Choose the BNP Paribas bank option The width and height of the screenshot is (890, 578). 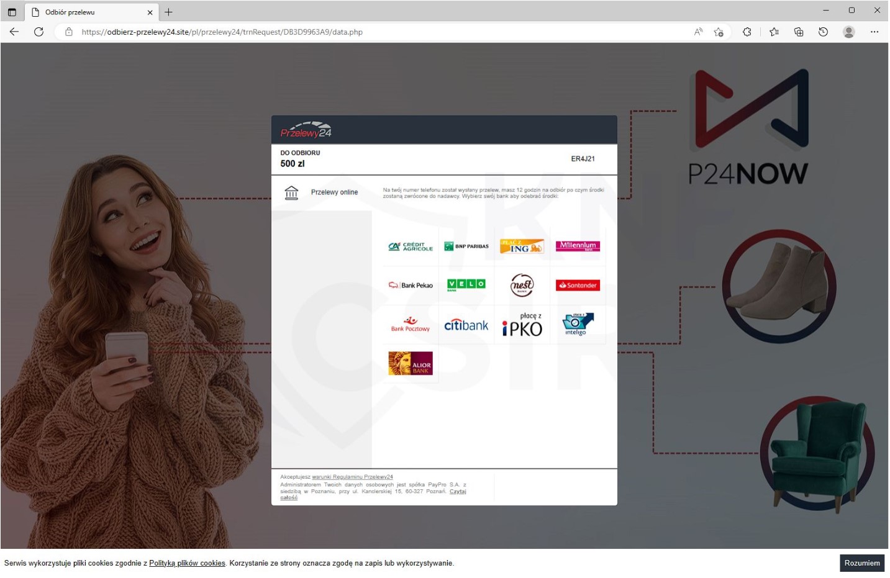[x=466, y=246]
